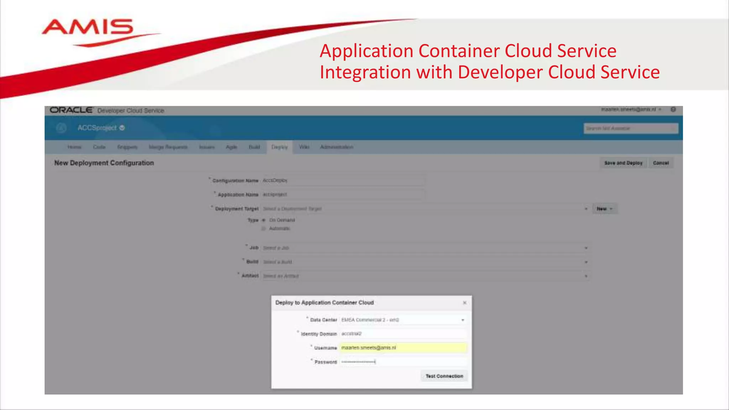Image resolution: width=729 pixels, height=410 pixels.
Task: Select the Deploy tab
Action: pyautogui.click(x=279, y=147)
